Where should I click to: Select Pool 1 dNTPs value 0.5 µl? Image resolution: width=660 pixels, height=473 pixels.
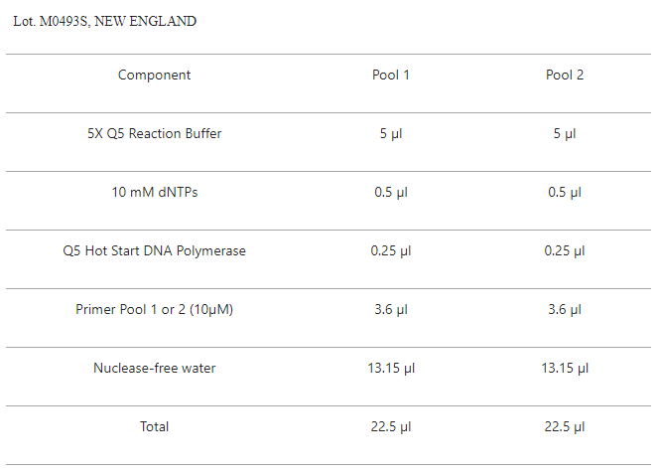[x=391, y=192]
